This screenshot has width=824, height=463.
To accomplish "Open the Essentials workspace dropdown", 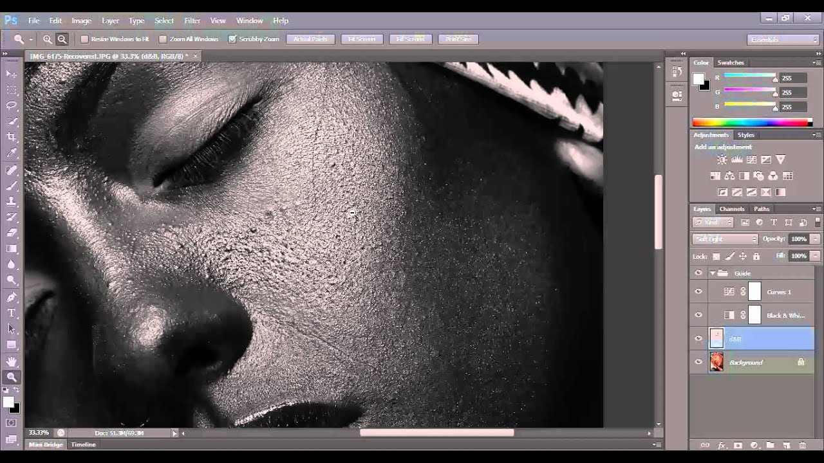I will [783, 39].
